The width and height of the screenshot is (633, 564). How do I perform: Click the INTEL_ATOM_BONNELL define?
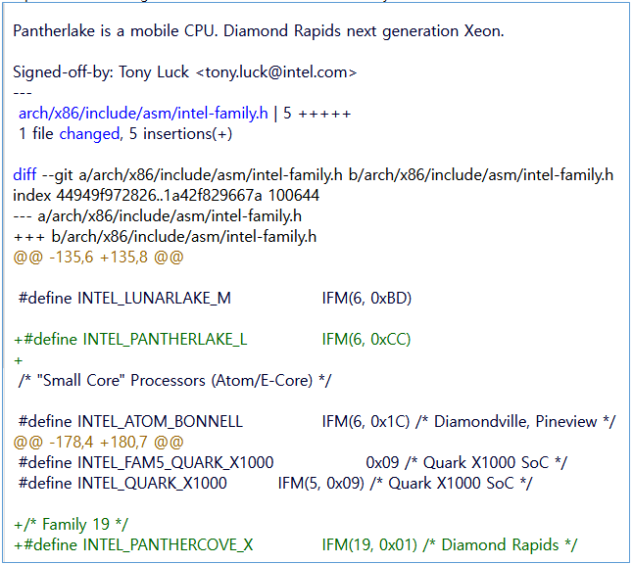130,422
